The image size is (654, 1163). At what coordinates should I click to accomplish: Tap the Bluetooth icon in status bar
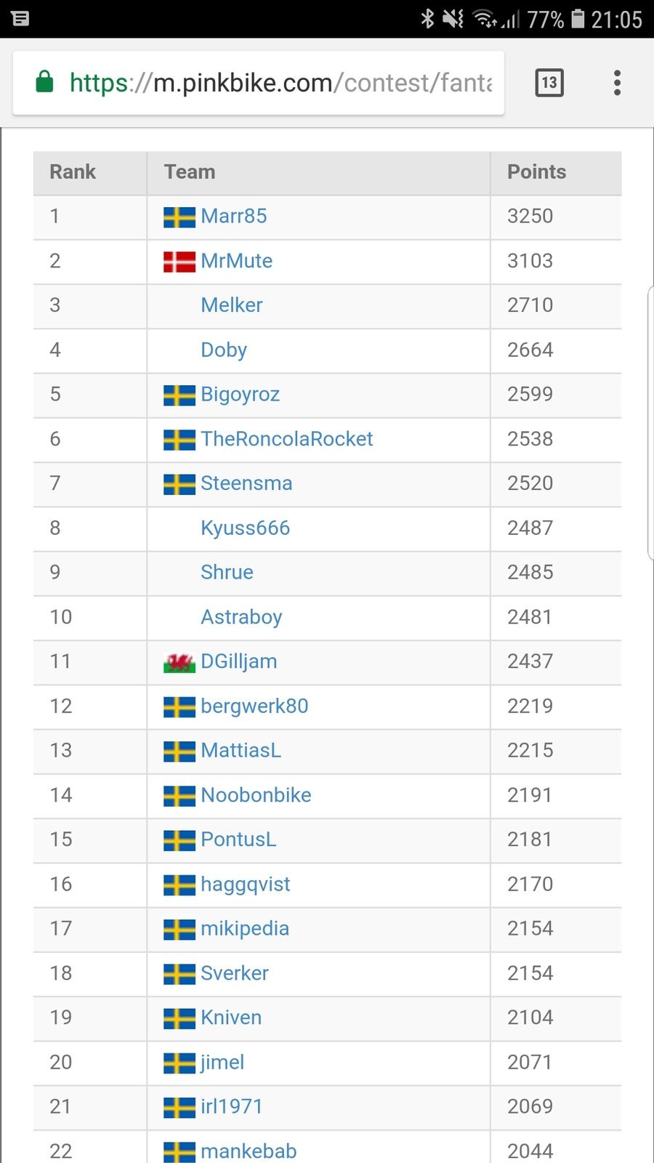(x=427, y=19)
